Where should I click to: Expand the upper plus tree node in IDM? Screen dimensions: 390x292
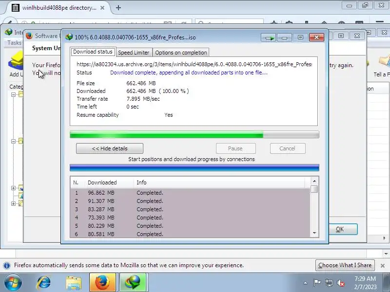(x=14, y=188)
